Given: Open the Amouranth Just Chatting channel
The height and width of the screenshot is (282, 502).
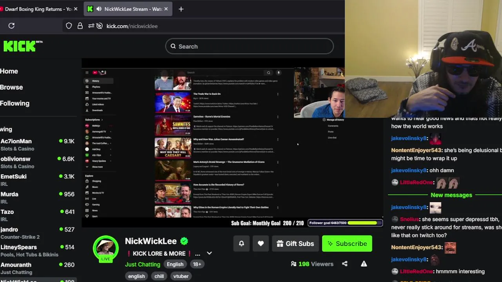Looking at the screenshot, I should [38, 268].
